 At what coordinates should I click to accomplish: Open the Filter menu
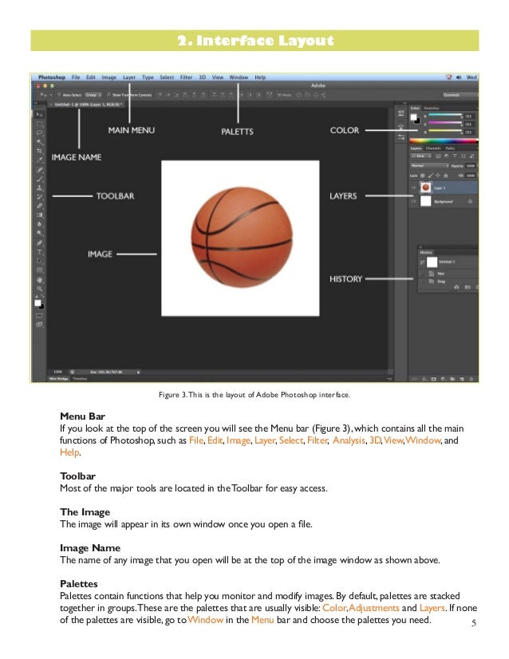(186, 77)
